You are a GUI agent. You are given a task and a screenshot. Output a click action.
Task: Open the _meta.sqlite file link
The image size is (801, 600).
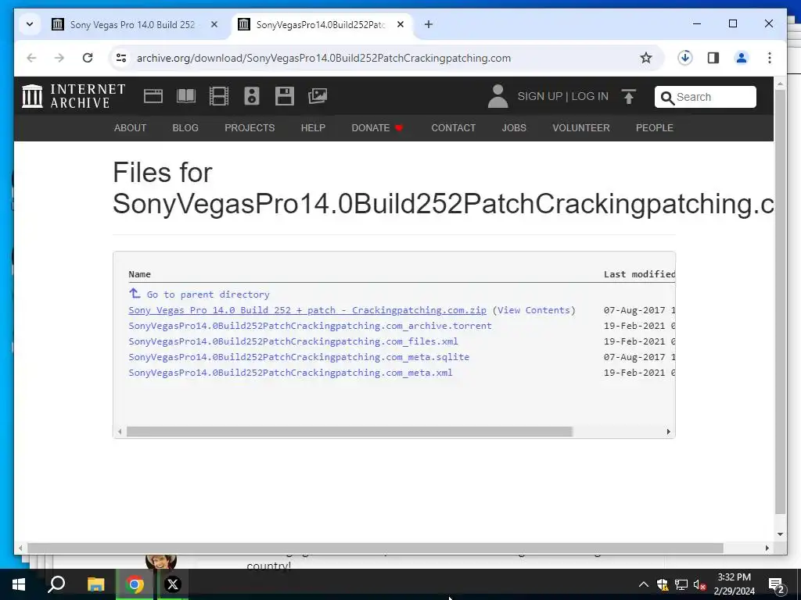[x=299, y=357]
